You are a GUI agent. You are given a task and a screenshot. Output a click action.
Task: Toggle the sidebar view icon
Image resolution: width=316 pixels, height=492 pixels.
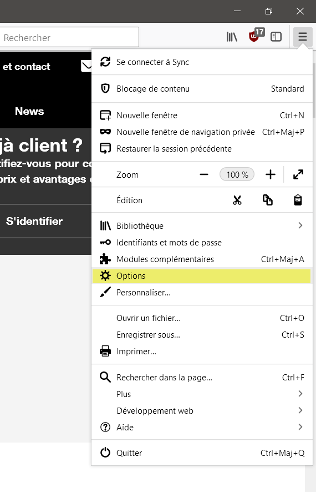276,37
